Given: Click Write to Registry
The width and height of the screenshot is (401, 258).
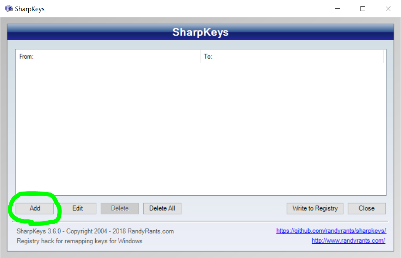Looking at the screenshot, I should [x=315, y=208].
